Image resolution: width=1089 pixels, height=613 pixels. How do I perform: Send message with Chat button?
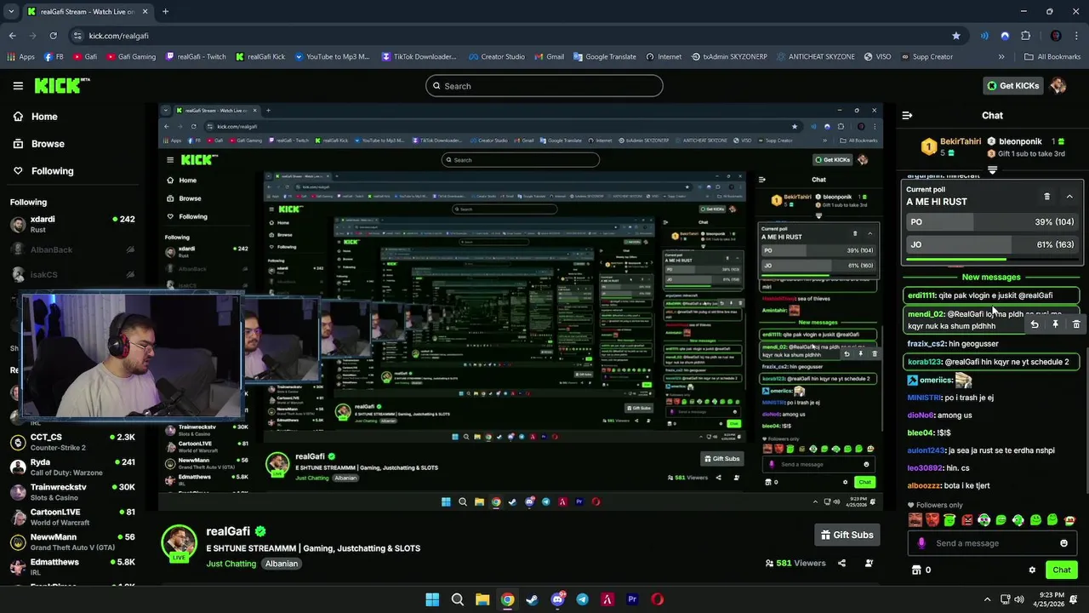pyautogui.click(x=1062, y=570)
